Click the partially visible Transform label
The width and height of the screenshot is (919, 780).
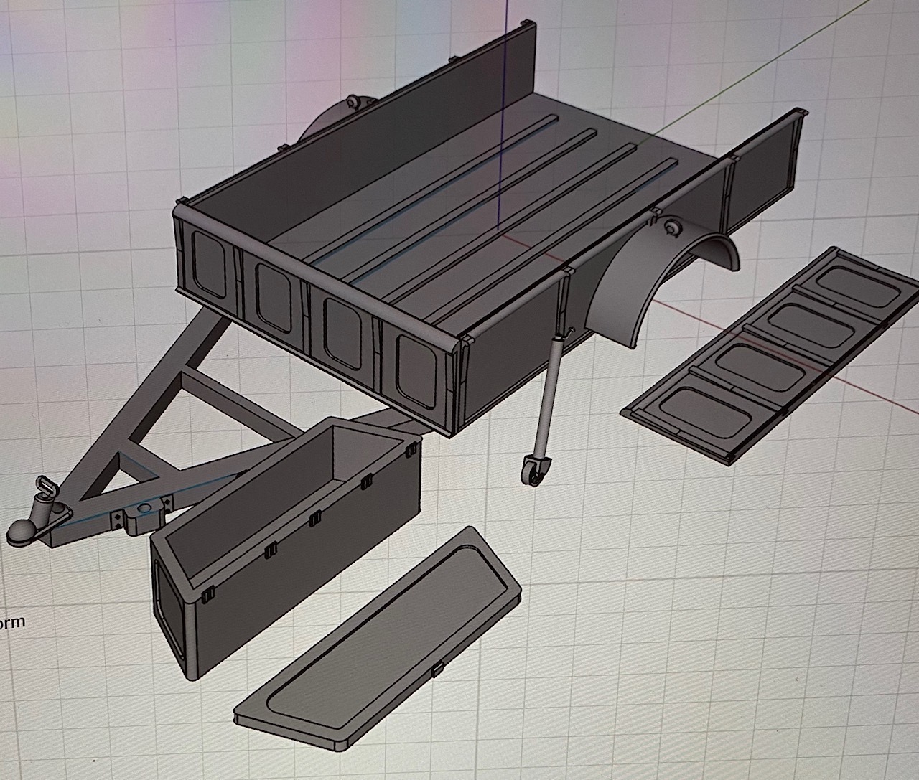[10, 624]
